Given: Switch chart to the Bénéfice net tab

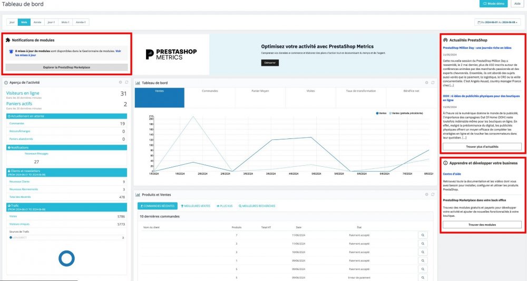Looking at the screenshot, I should click(412, 98).
